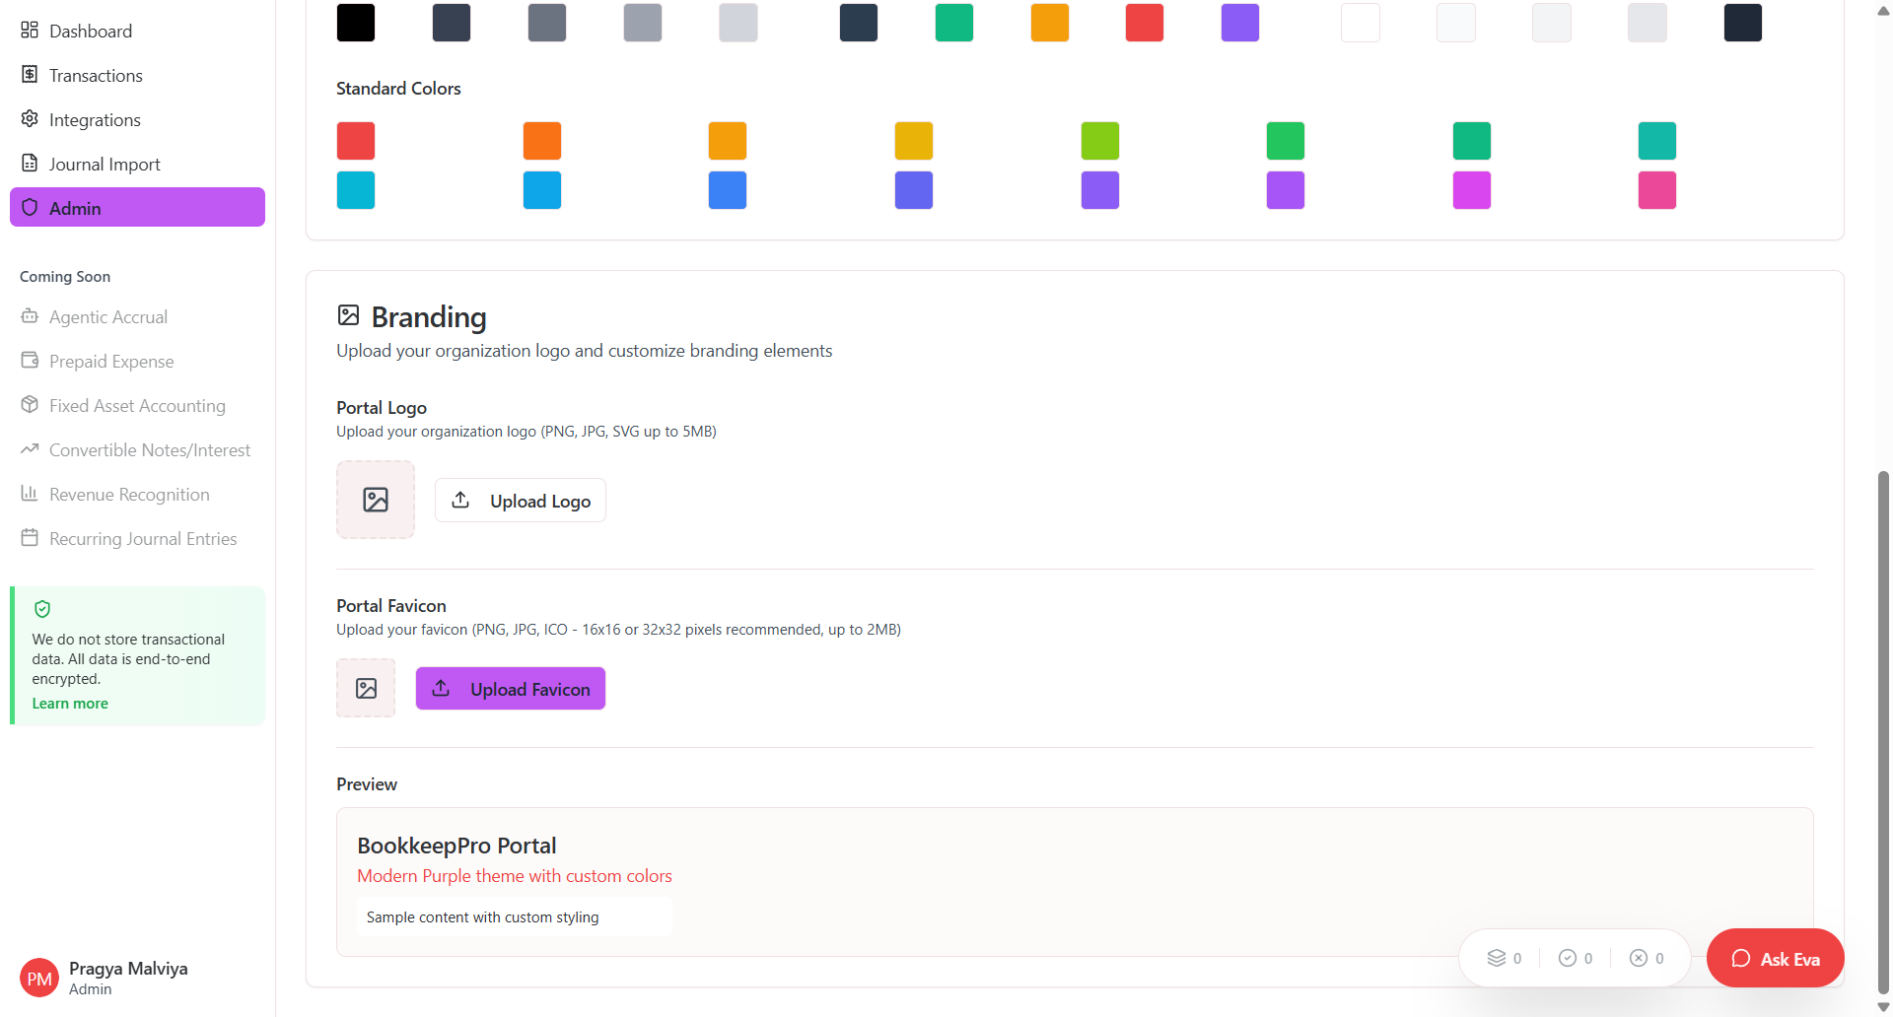Select the Admin sidebar item
This screenshot has height=1017, width=1893.
[x=137, y=208]
